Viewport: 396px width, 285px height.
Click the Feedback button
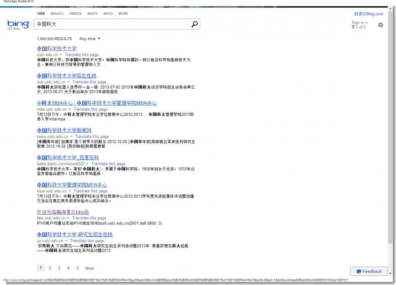click(369, 271)
